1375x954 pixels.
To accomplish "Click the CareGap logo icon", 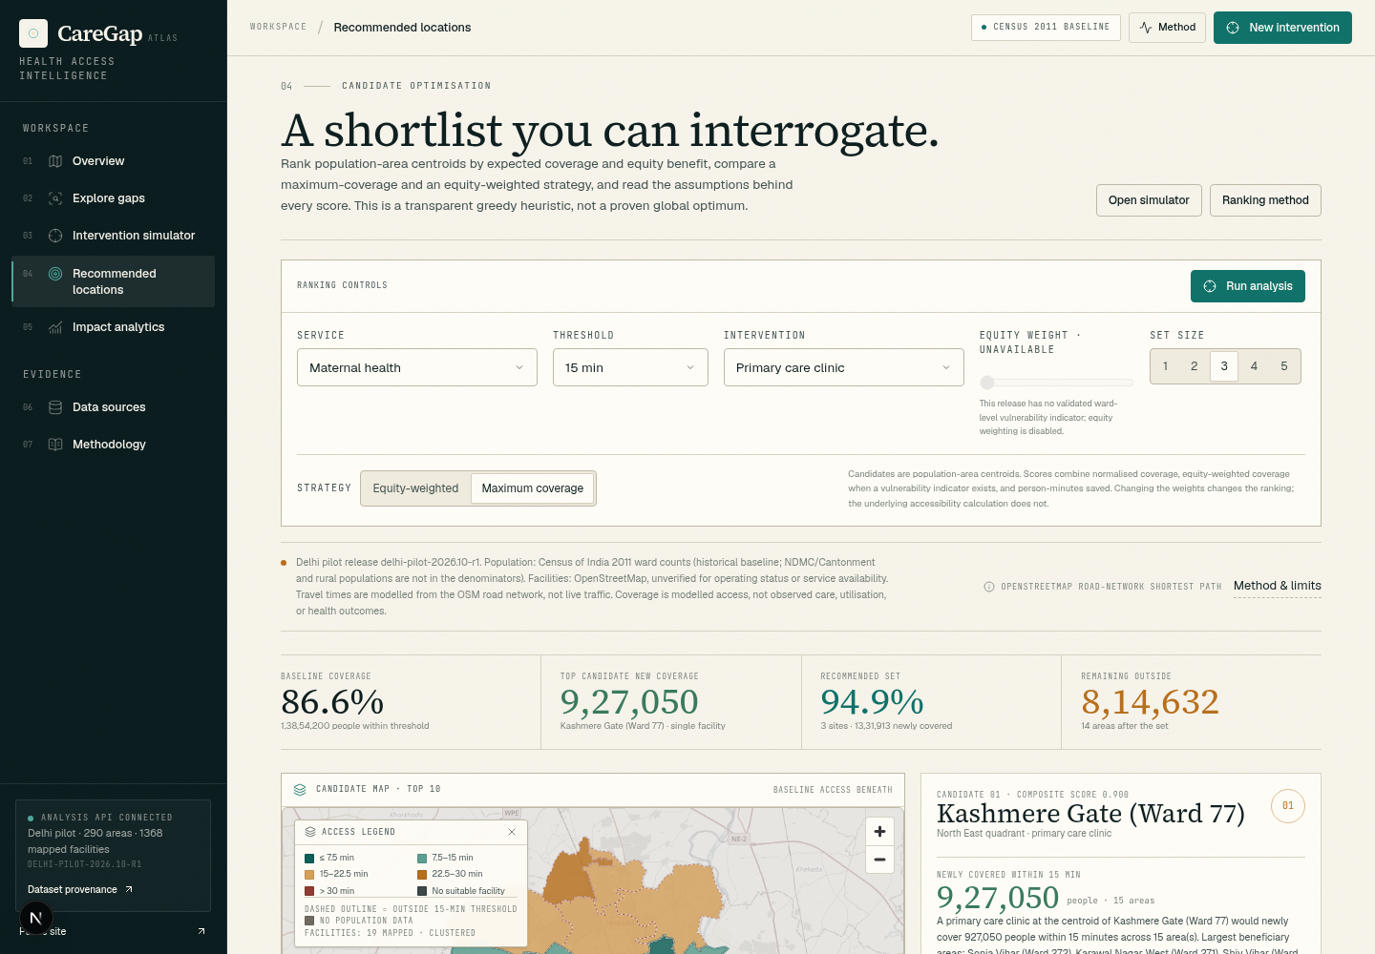I will tap(33, 33).
